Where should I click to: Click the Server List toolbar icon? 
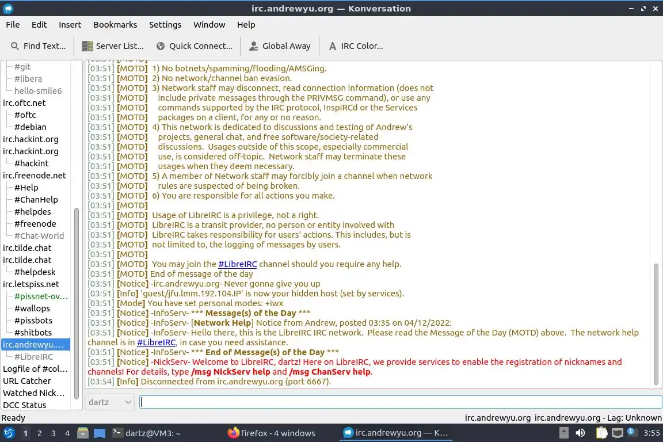click(x=87, y=46)
